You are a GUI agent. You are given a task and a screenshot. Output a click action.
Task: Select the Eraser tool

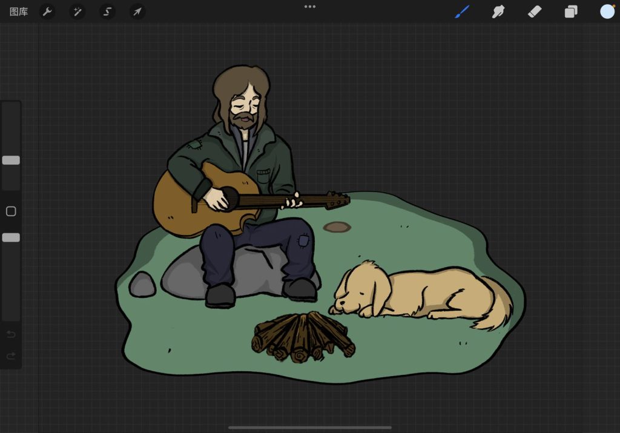click(x=534, y=12)
